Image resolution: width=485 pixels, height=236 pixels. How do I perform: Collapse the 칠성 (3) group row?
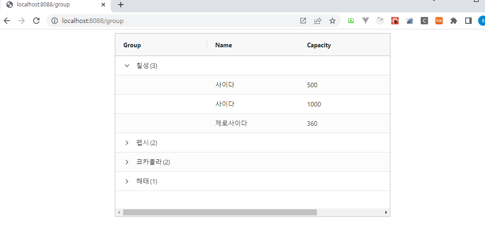pos(127,66)
